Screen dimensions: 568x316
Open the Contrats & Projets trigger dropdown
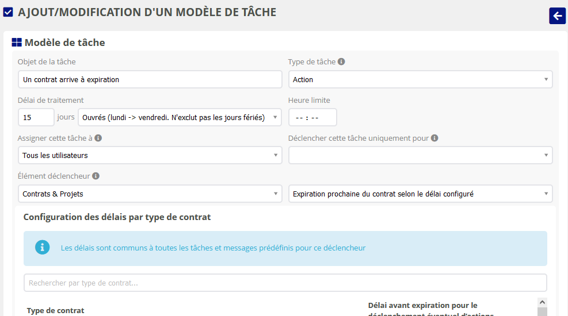[x=150, y=194]
